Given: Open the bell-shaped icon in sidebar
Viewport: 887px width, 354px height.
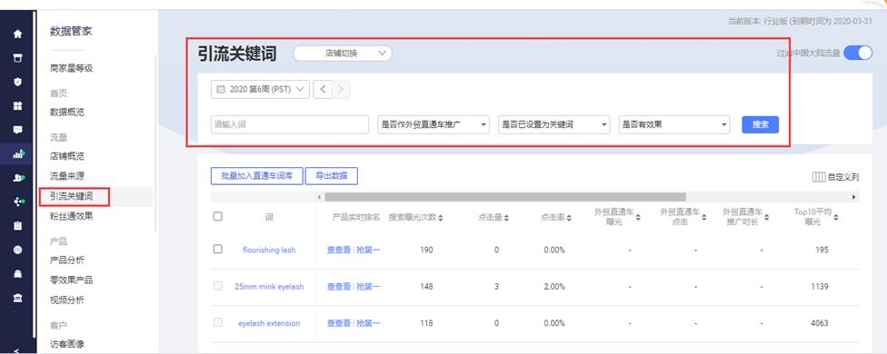Looking at the screenshot, I should coord(17,273).
